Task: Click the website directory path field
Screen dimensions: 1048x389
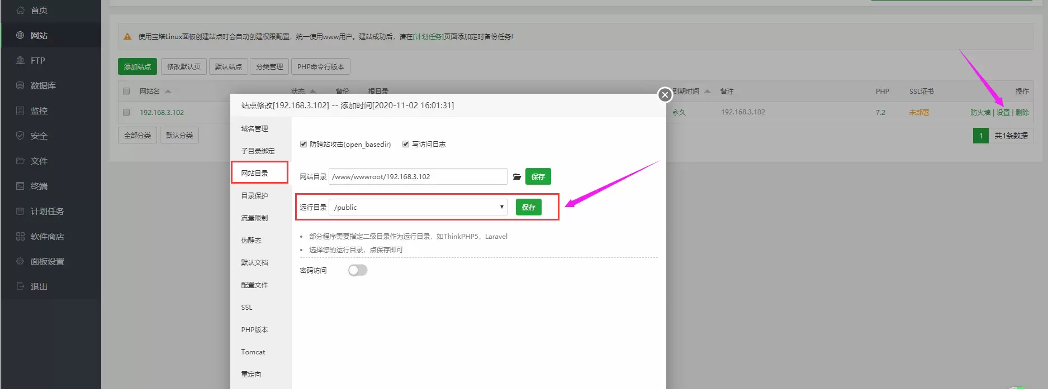Action: 418,177
